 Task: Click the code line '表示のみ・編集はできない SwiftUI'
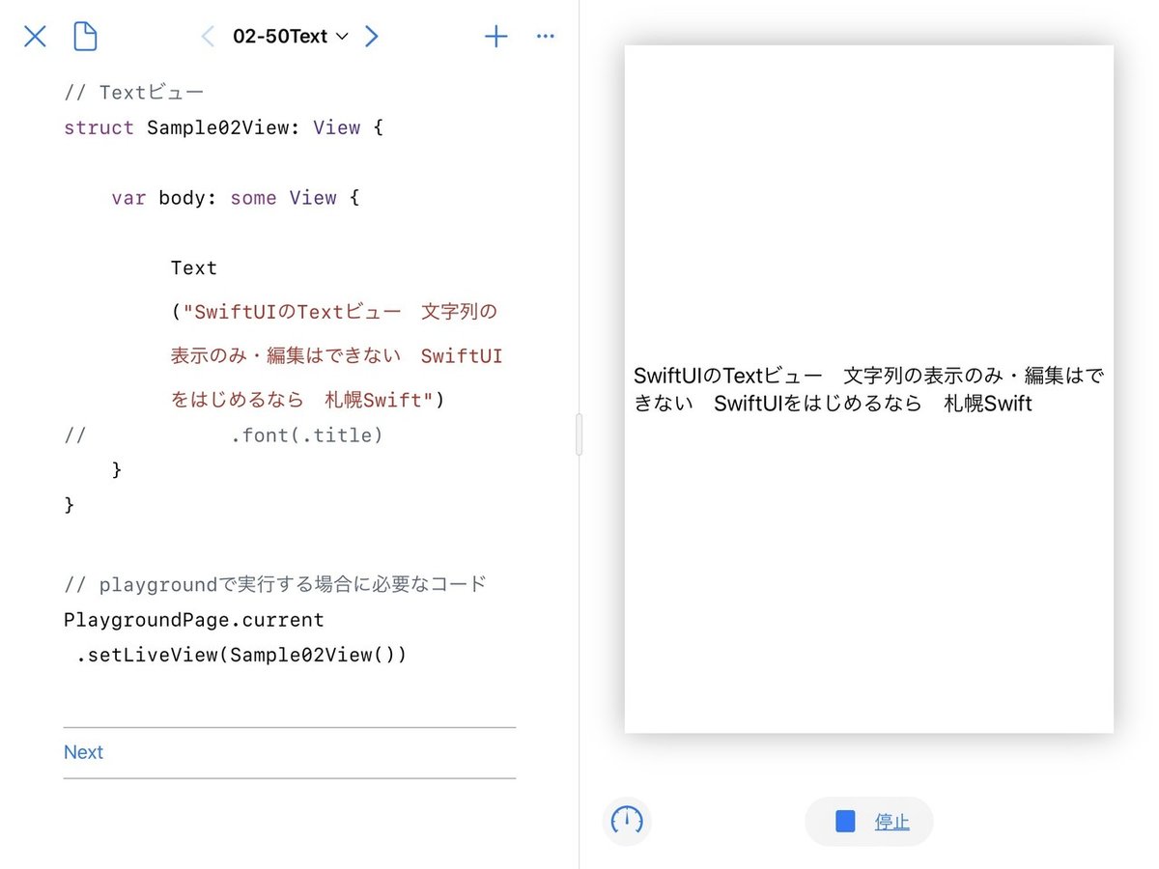click(336, 356)
